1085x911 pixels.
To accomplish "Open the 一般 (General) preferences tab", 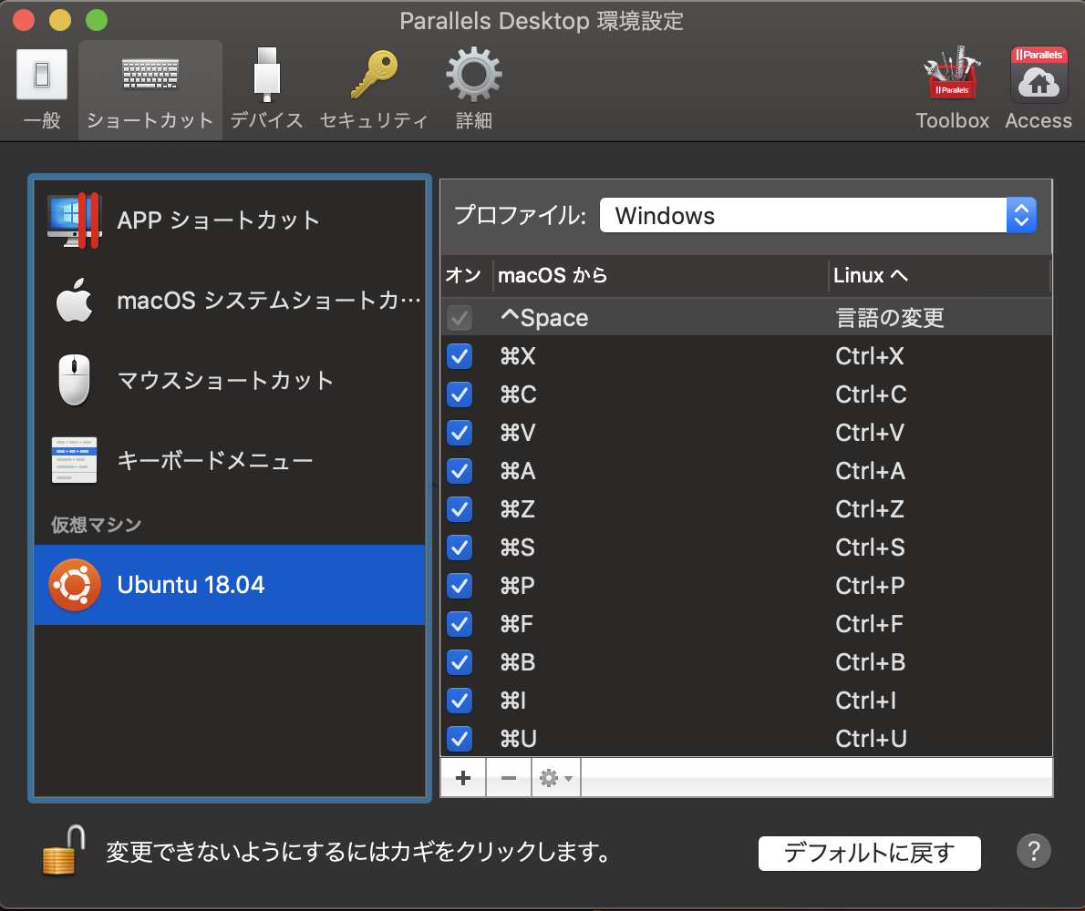I will 42,90.
